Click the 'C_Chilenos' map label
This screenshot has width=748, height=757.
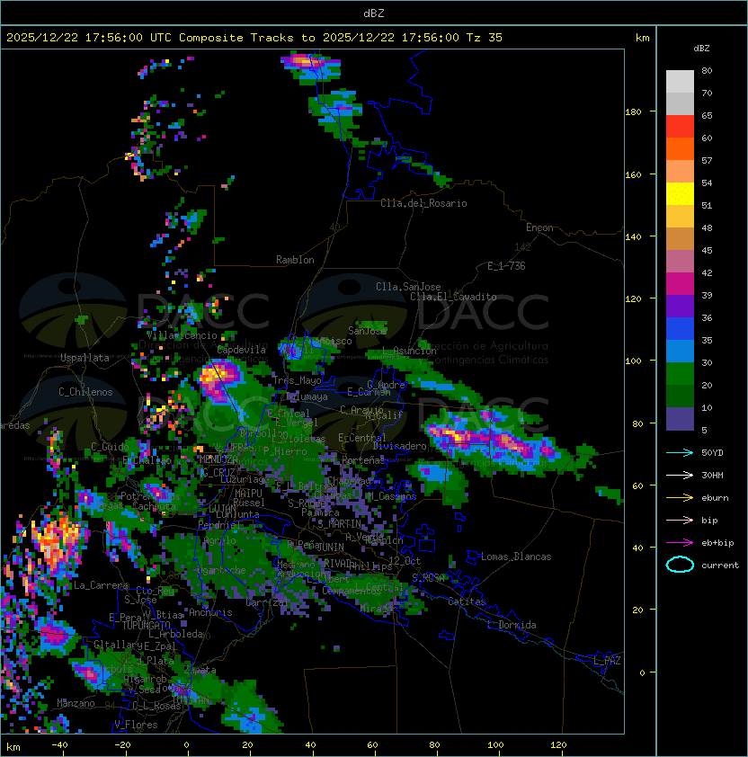coord(85,392)
